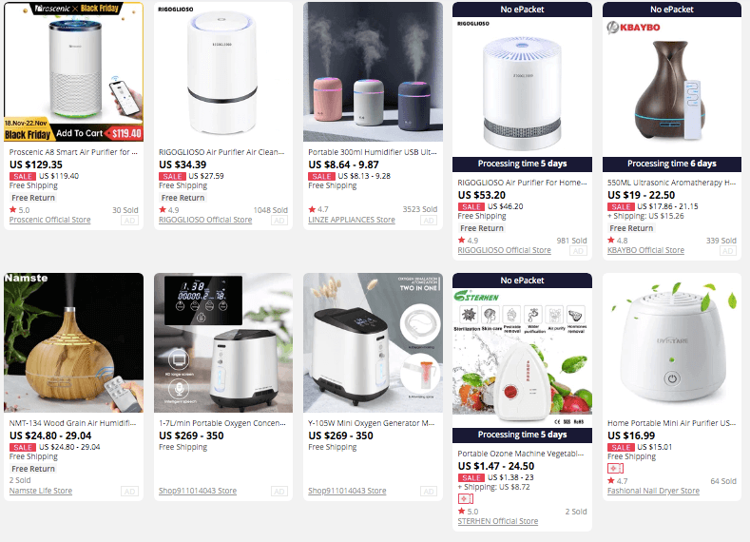Open Y-105W Mini Oxygen Generator image
Viewport: 750px width, 542px height.
point(373,342)
